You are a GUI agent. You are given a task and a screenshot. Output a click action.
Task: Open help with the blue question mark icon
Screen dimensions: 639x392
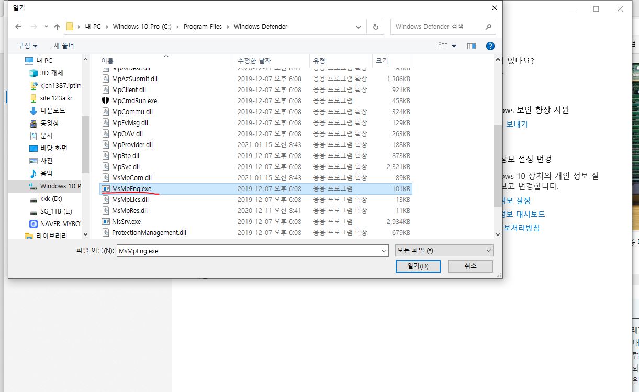[x=490, y=46]
